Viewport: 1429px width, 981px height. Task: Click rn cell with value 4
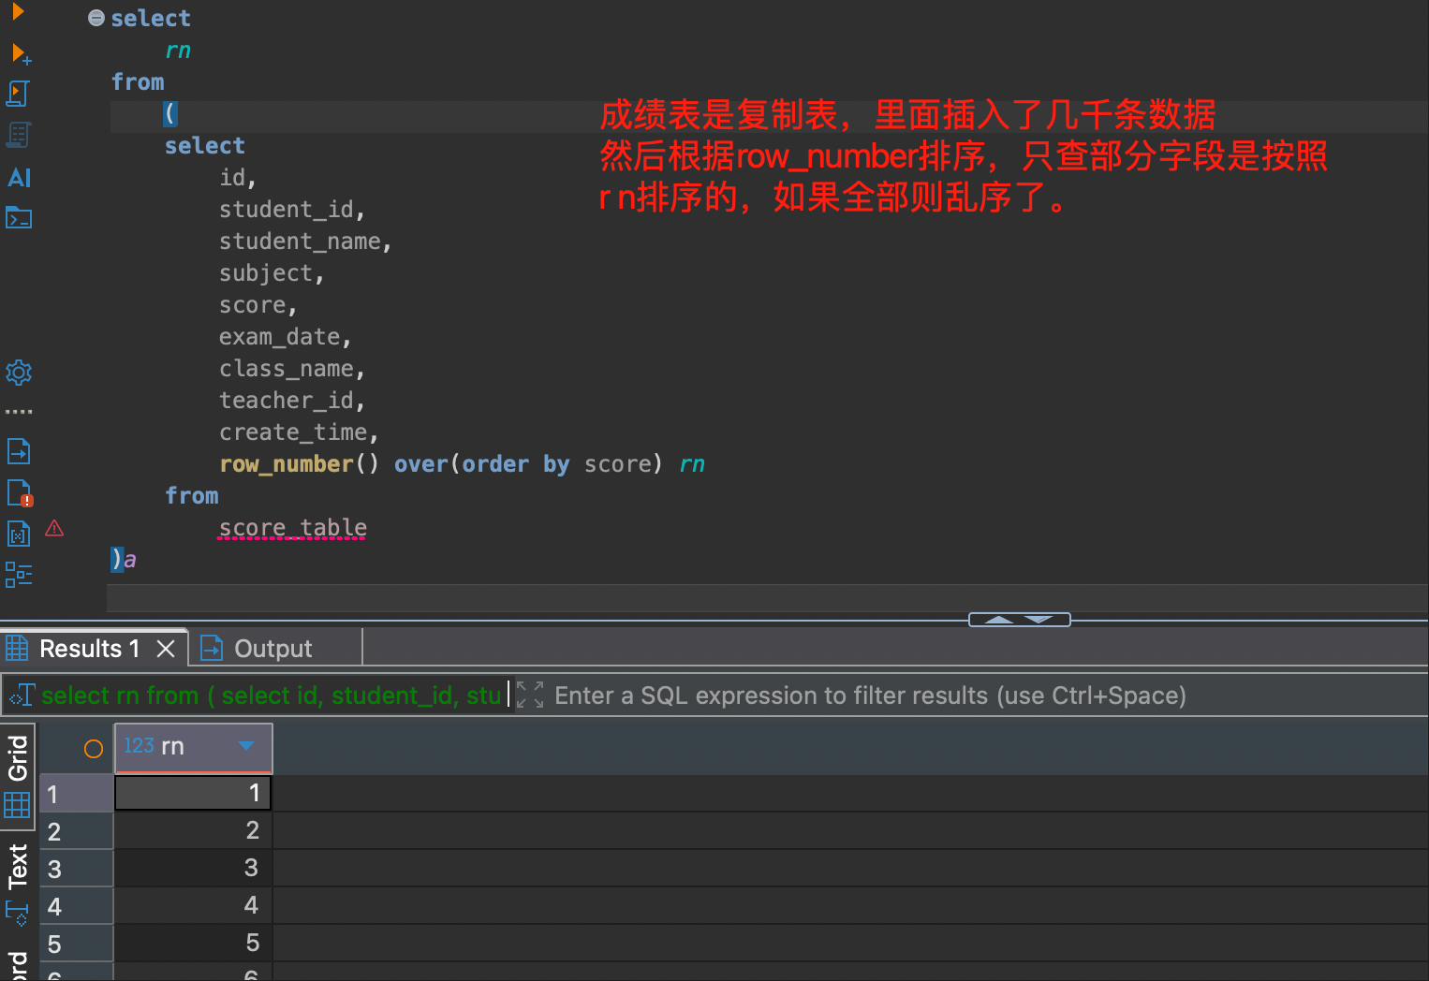pos(193,905)
